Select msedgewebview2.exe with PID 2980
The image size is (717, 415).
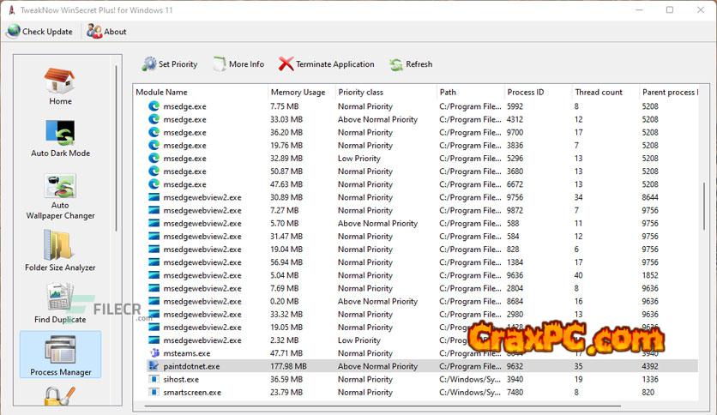click(x=416, y=315)
